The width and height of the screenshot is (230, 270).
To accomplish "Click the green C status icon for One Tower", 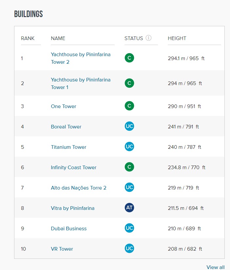I will pos(129,106).
